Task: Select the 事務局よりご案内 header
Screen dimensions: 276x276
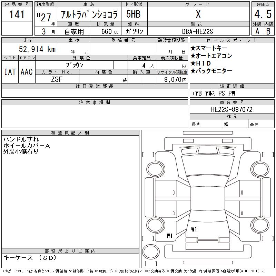Action: coord(70,251)
